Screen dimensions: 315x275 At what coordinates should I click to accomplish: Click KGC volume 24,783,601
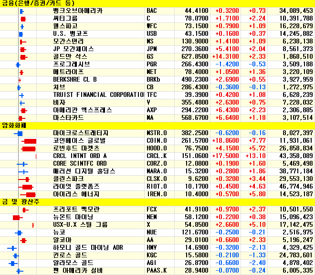(x=296, y=255)
